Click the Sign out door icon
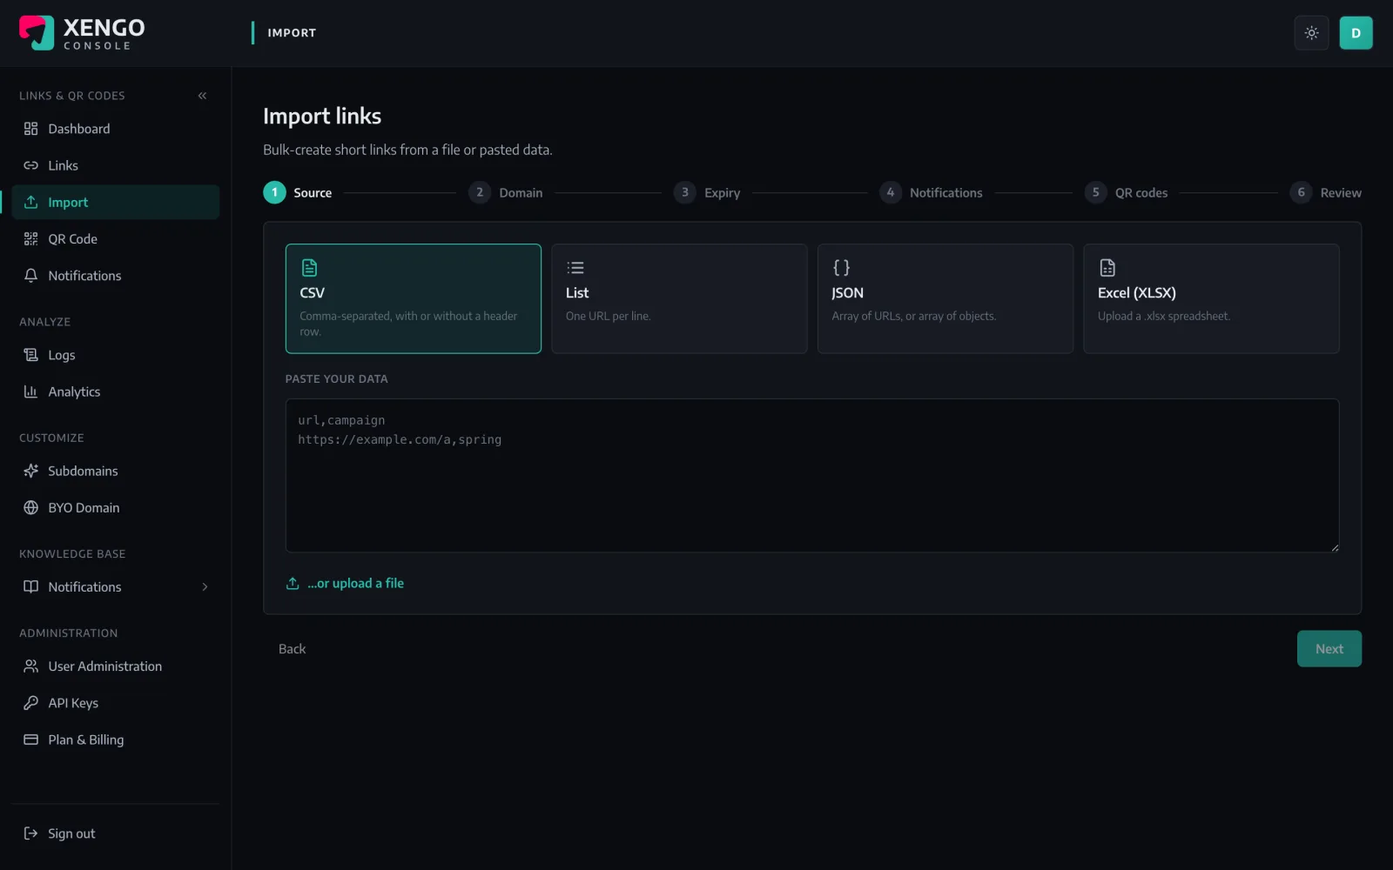The height and width of the screenshot is (870, 1393). (x=31, y=833)
